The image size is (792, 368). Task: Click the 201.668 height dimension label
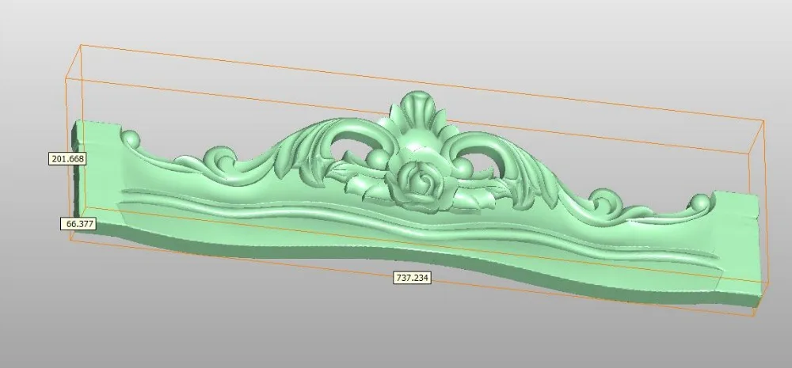coord(67,158)
